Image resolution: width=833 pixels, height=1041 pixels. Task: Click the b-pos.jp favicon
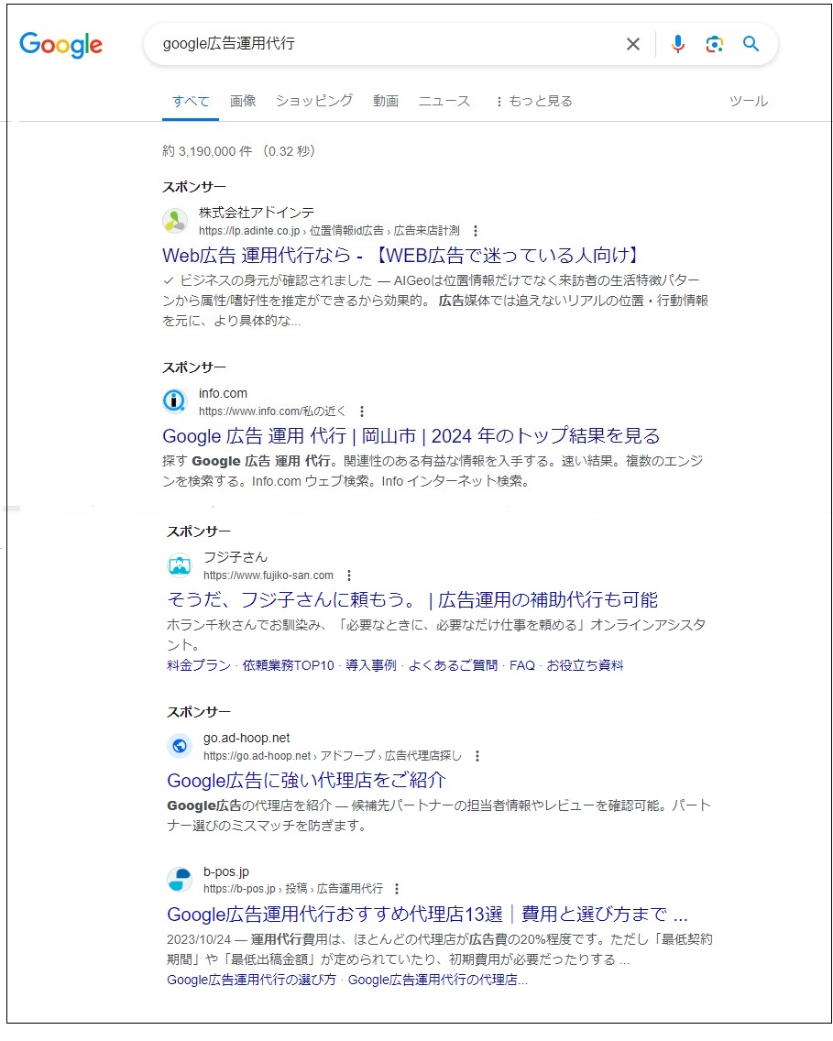click(x=180, y=880)
